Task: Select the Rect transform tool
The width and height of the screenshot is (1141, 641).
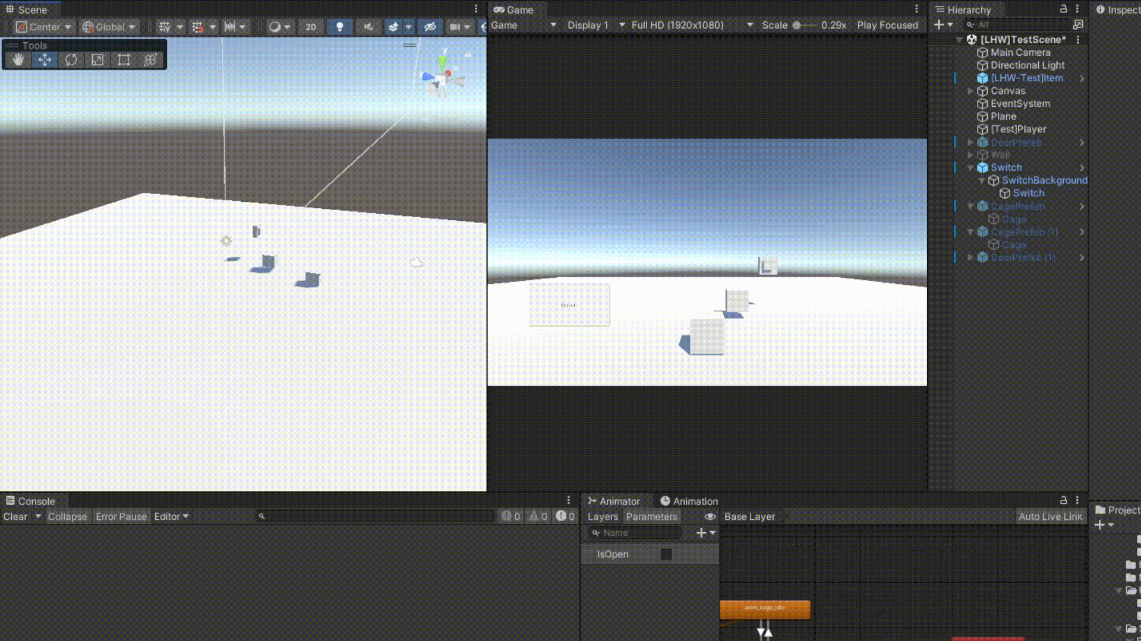Action: click(124, 60)
